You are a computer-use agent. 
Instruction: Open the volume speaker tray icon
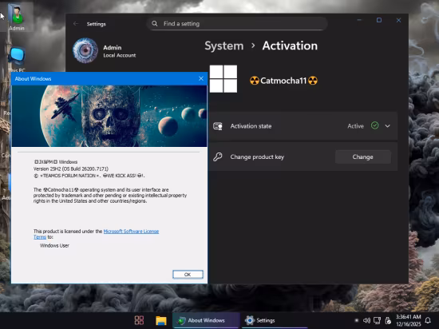click(x=366, y=320)
